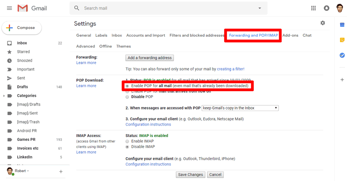Select Enable IMAP radio button
The height and width of the screenshot is (181, 347).
click(x=127, y=141)
